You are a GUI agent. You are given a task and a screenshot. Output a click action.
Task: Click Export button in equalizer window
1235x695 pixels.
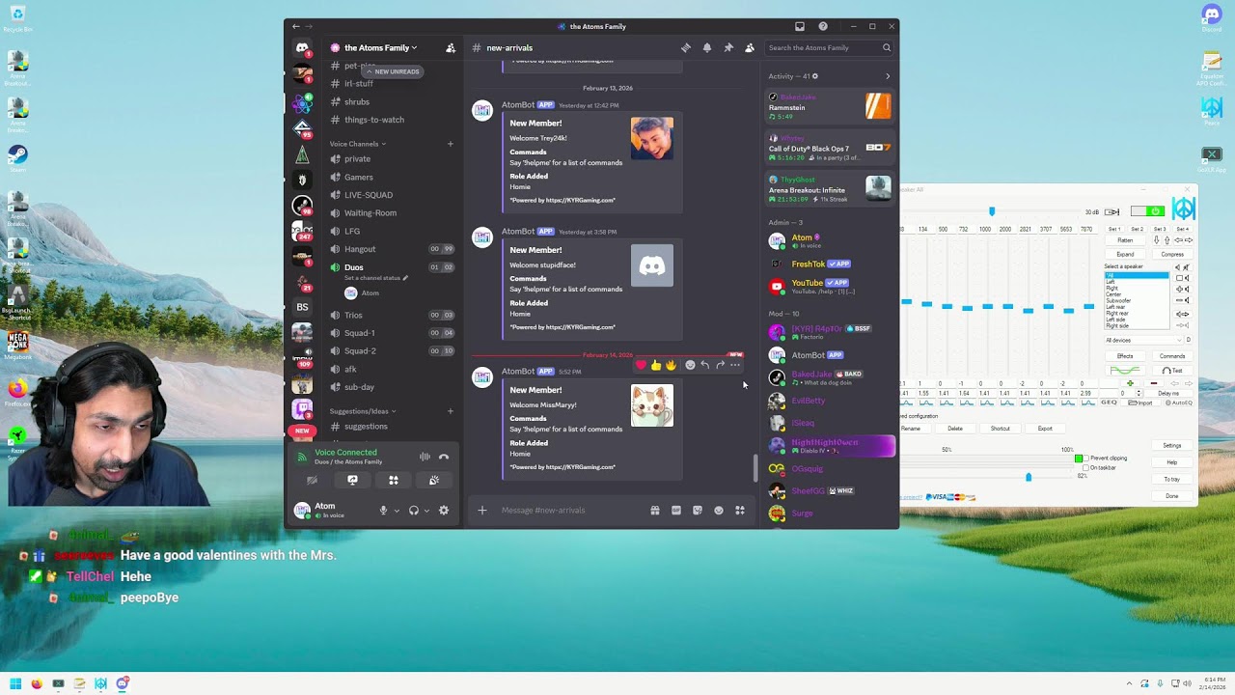tap(1045, 429)
